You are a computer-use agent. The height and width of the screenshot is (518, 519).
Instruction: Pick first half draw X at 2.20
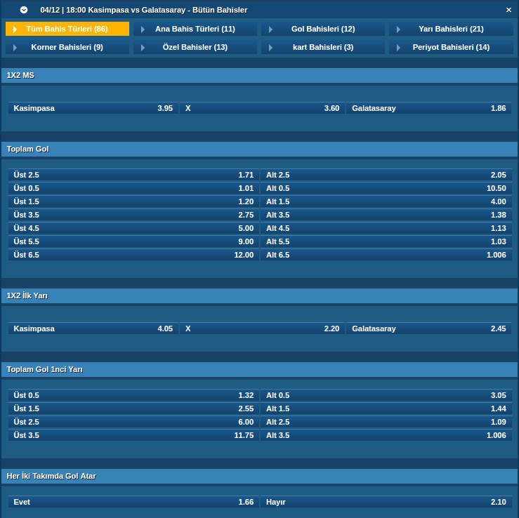tap(262, 328)
